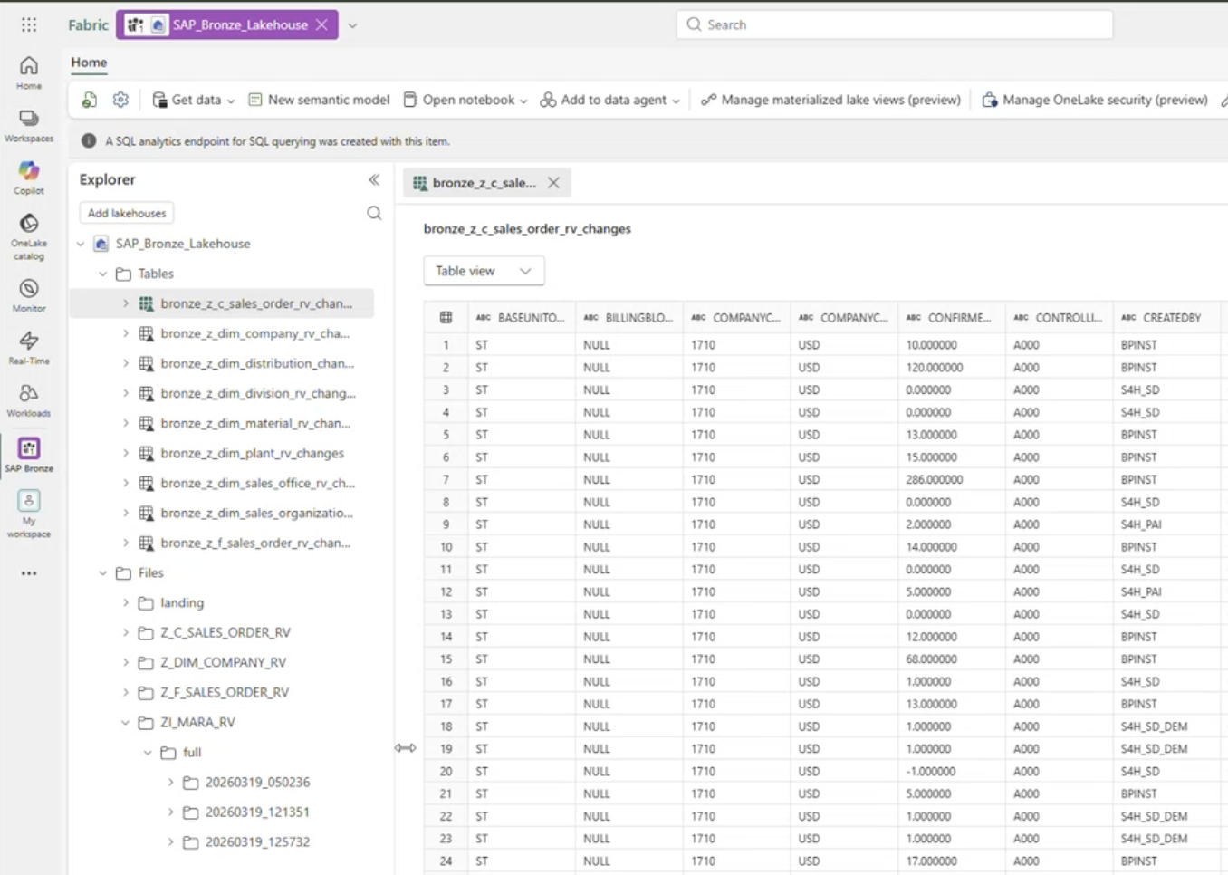The width and height of the screenshot is (1228, 875).
Task: Close the bronze_z_c_sale table tab
Action: click(x=553, y=183)
